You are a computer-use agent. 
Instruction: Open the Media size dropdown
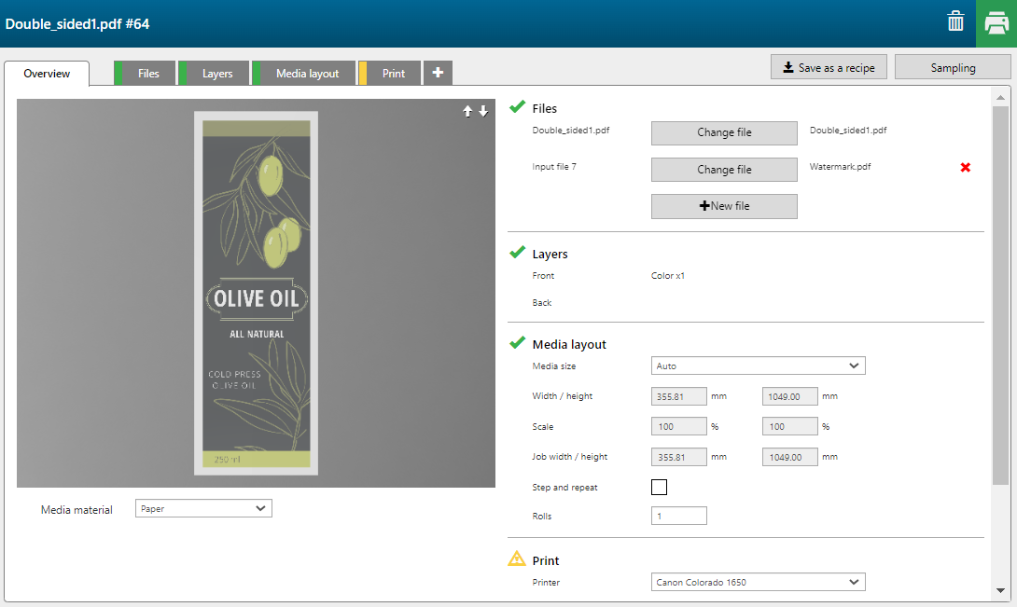(757, 366)
